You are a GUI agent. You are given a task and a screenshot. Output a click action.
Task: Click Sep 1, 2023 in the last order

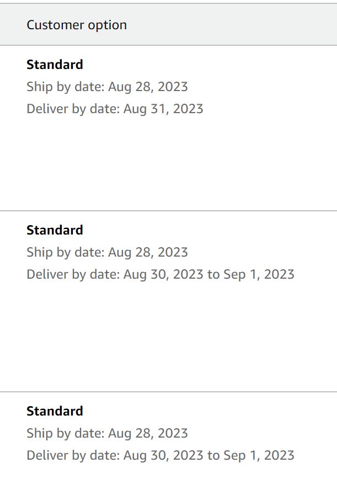coord(259,455)
